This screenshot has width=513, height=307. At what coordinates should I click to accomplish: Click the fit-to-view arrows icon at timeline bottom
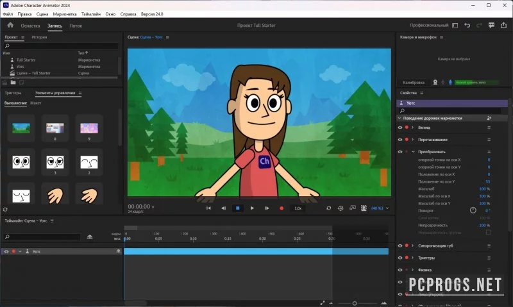pyautogui.click(x=323, y=303)
